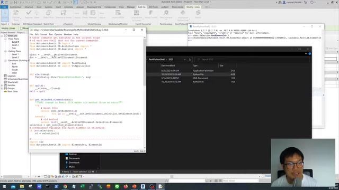
Task: Open the editor's Options menu
Action: coord(58,34)
